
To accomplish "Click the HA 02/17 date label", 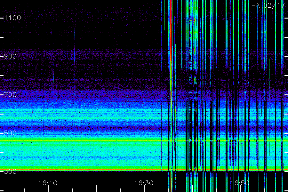I will coord(268,5).
